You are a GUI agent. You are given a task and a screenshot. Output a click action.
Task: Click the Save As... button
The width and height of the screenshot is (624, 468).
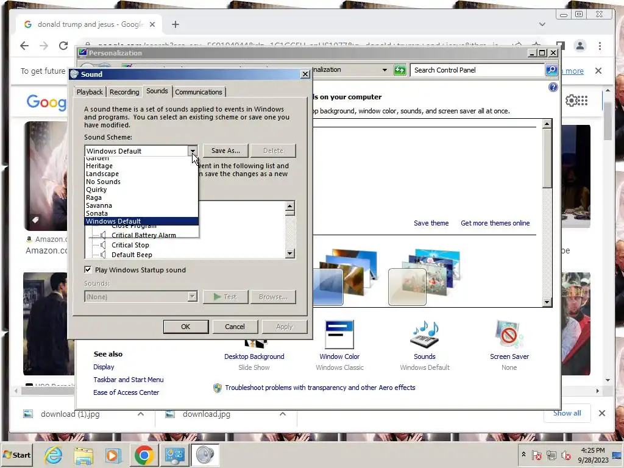pyautogui.click(x=225, y=151)
